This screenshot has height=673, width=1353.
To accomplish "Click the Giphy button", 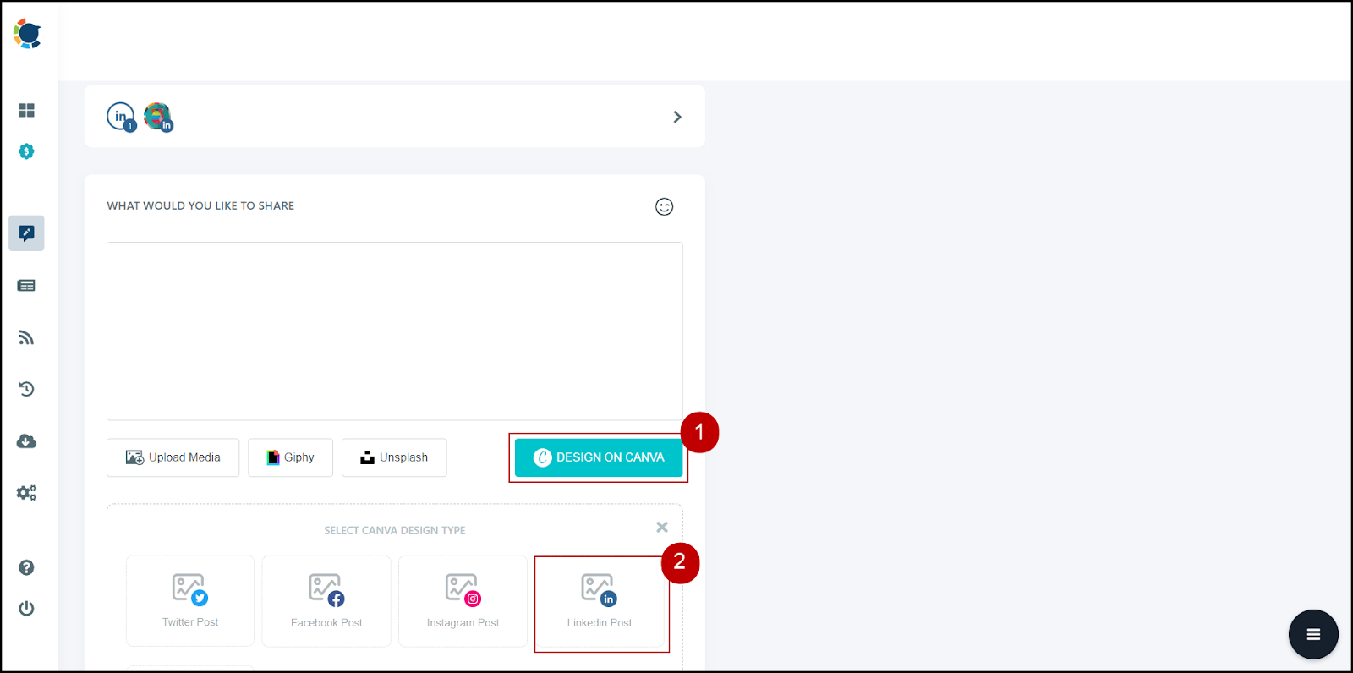I will (290, 457).
